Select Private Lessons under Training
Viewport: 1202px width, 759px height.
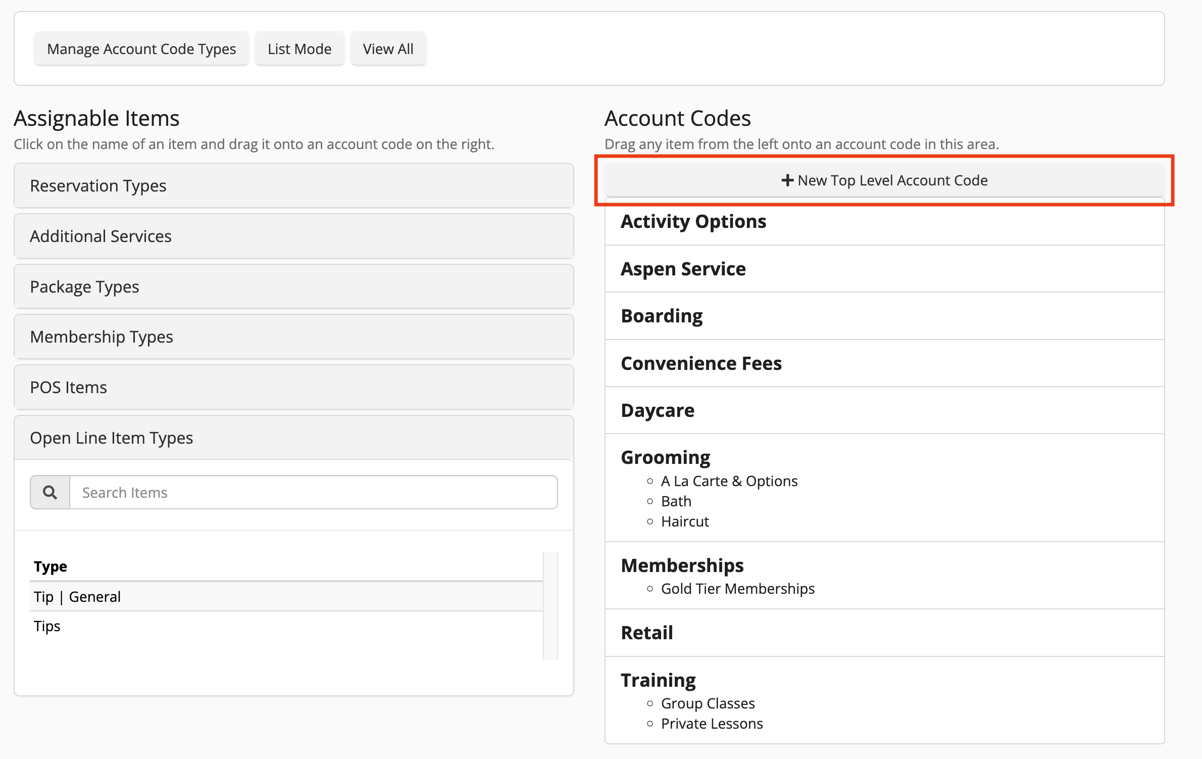(x=712, y=724)
